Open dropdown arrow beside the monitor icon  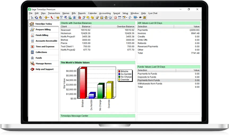tap(137, 18)
